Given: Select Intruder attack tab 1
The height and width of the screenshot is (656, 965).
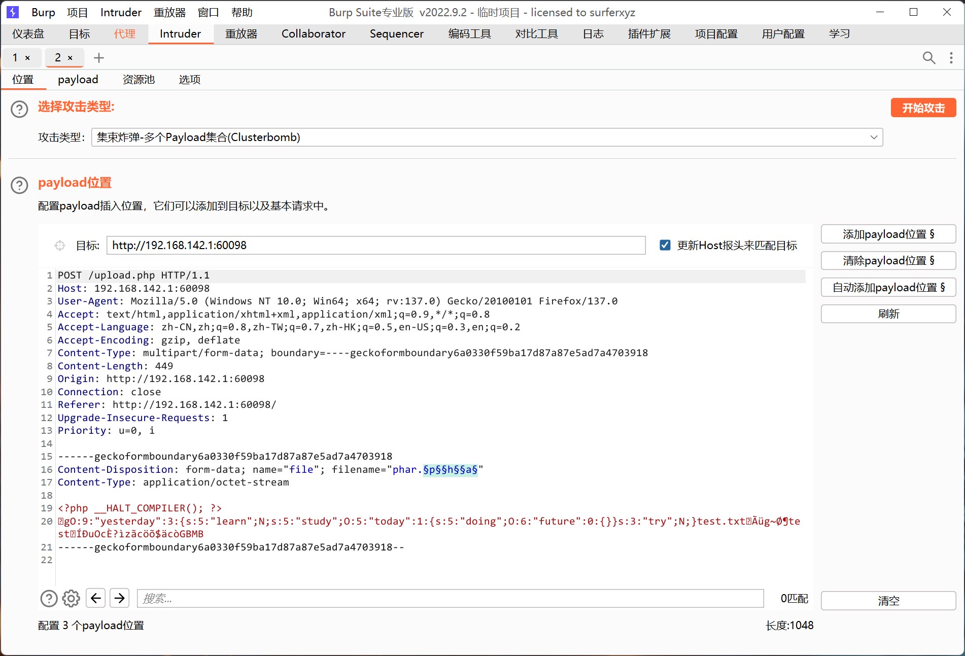Looking at the screenshot, I should click(16, 58).
